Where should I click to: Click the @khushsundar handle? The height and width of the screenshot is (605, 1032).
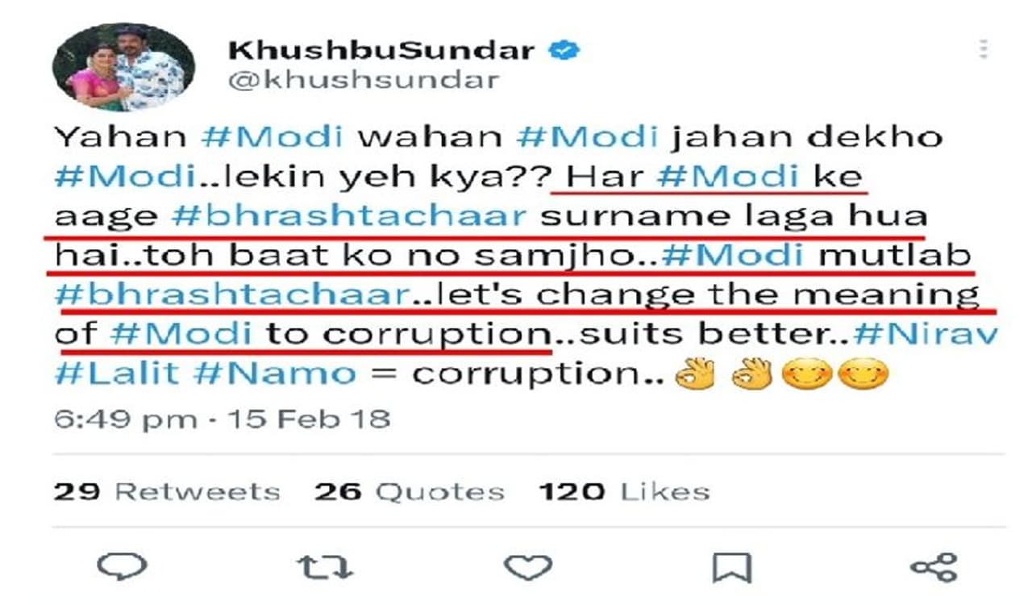[x=364, y=80]
